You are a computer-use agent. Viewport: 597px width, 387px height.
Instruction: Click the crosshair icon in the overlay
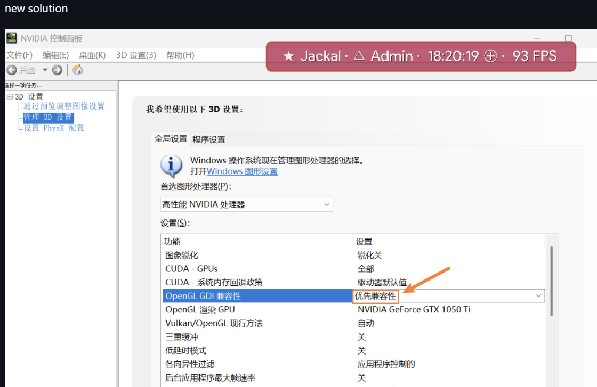[x=490, y=56]
